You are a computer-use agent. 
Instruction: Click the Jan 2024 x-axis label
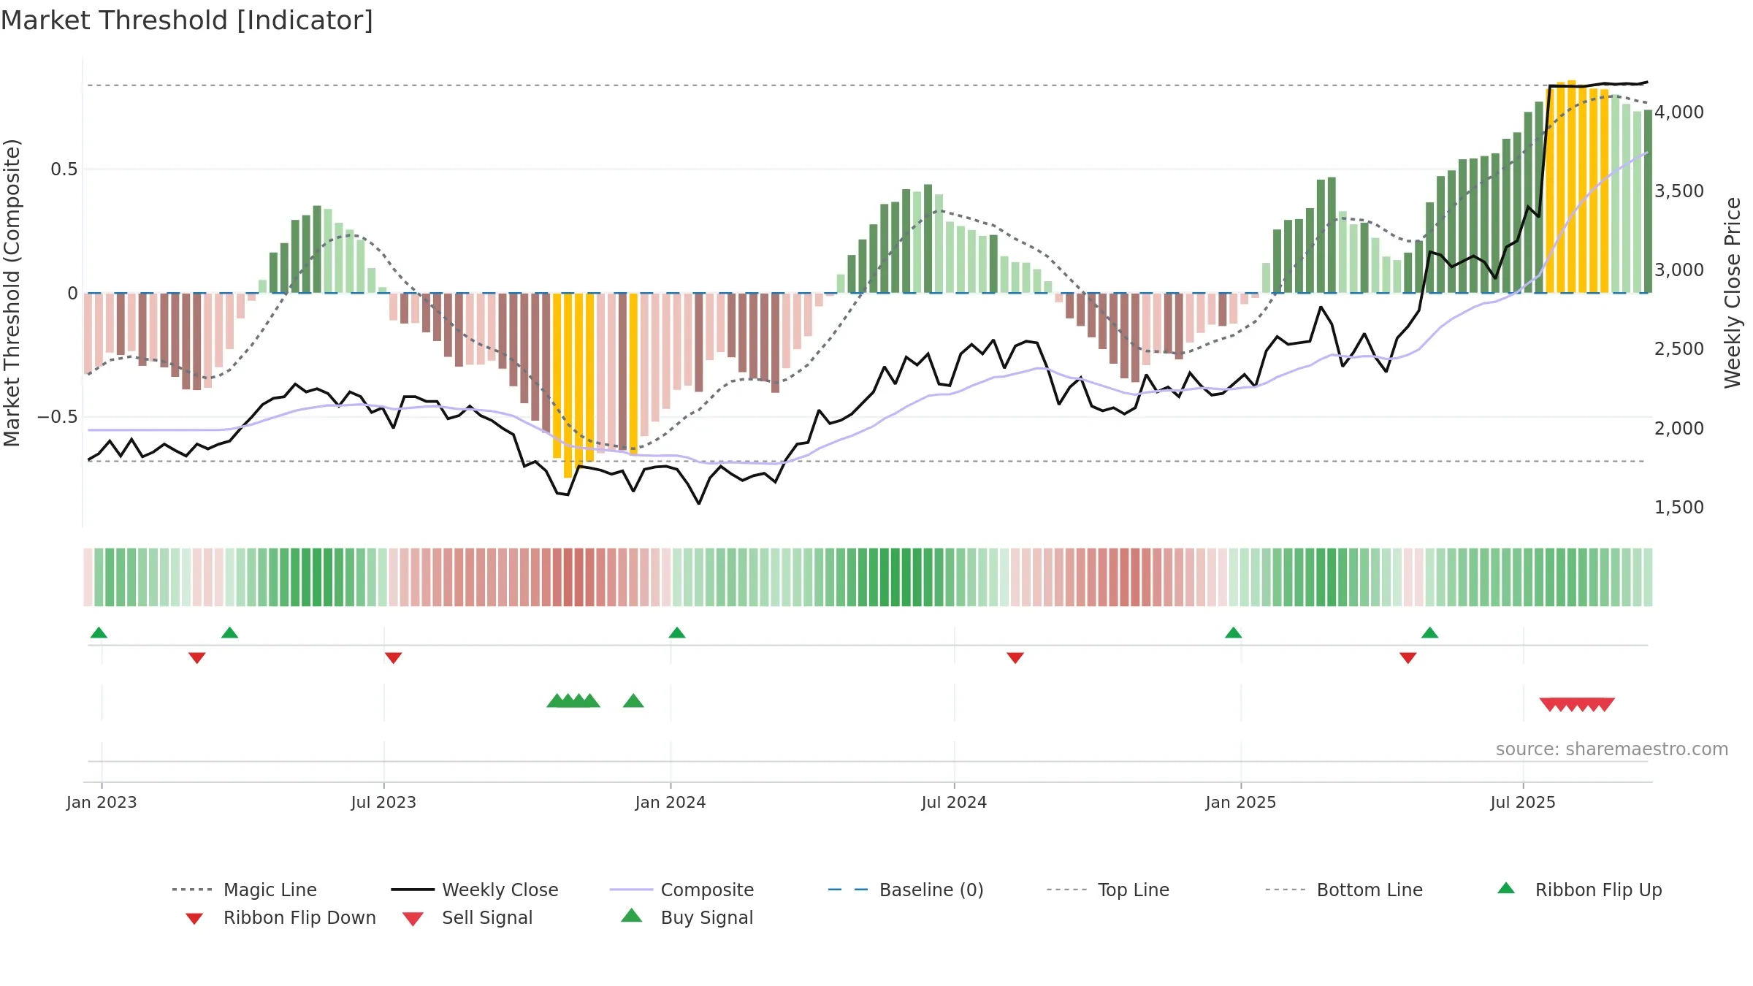pos(671,803)
